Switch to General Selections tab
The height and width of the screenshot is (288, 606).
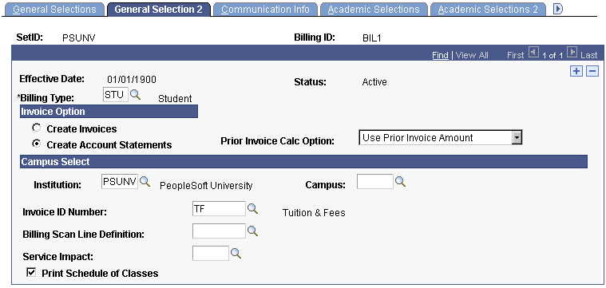click(x=54, y=10)
